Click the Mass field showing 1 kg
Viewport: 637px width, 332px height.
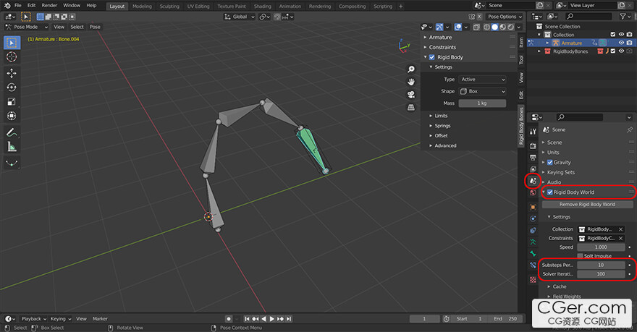tap(482, 103)
